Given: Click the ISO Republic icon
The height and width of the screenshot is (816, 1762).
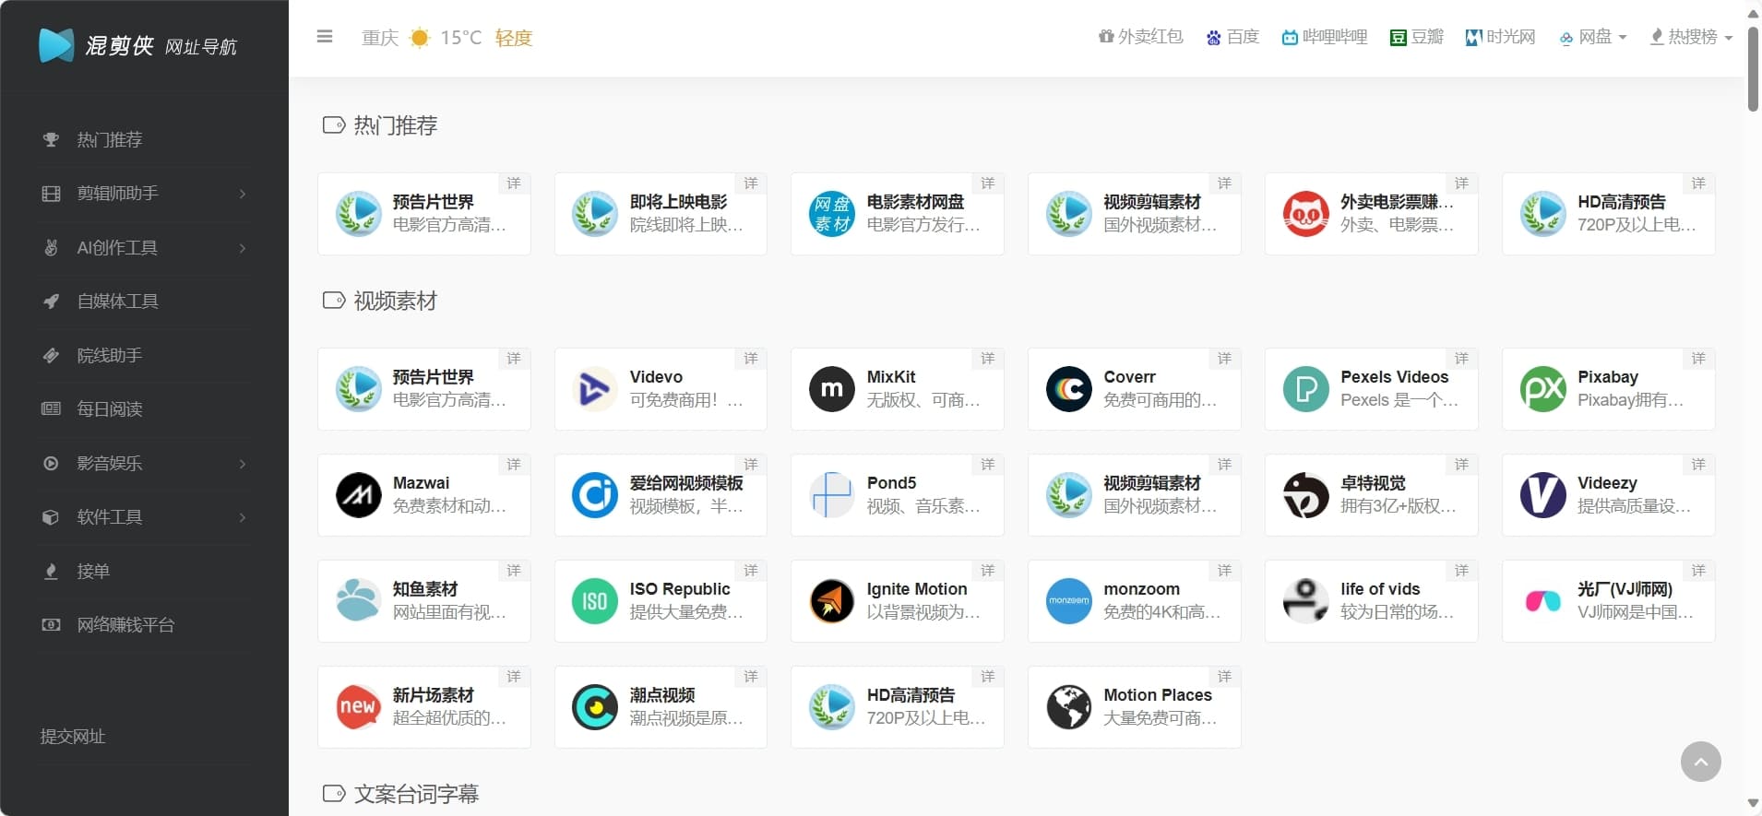Looking at the screenshot, I should pos(594,601).
